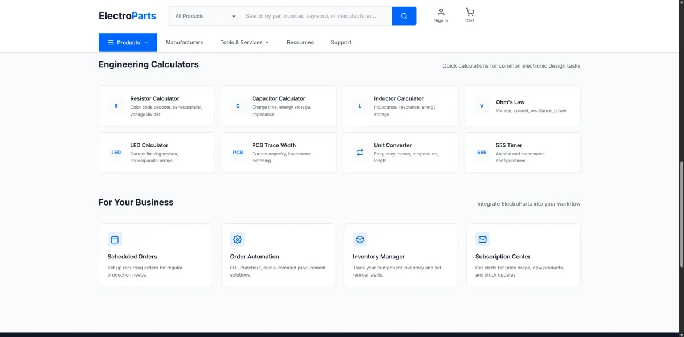
Task: Expand the All Products category dropdown
Action: (202, 16)
